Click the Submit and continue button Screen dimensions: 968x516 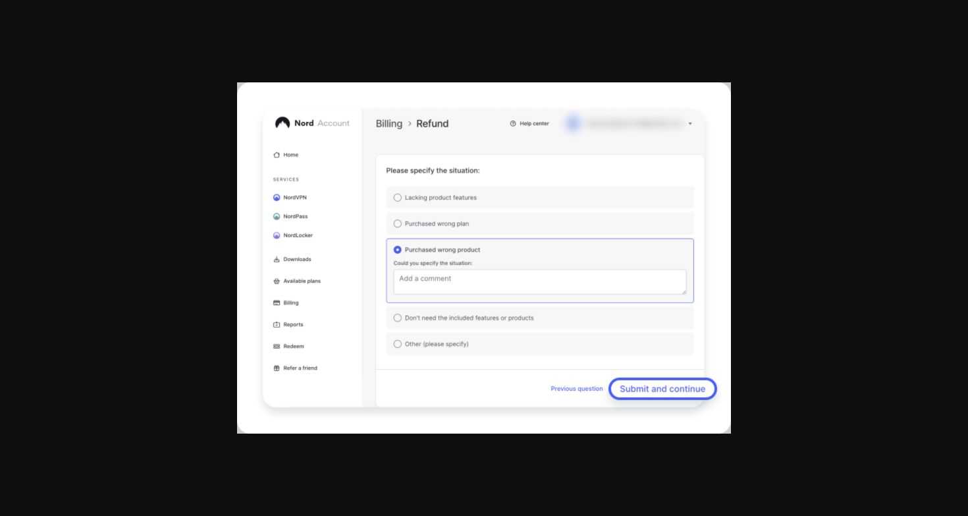(x=662, y=389)
